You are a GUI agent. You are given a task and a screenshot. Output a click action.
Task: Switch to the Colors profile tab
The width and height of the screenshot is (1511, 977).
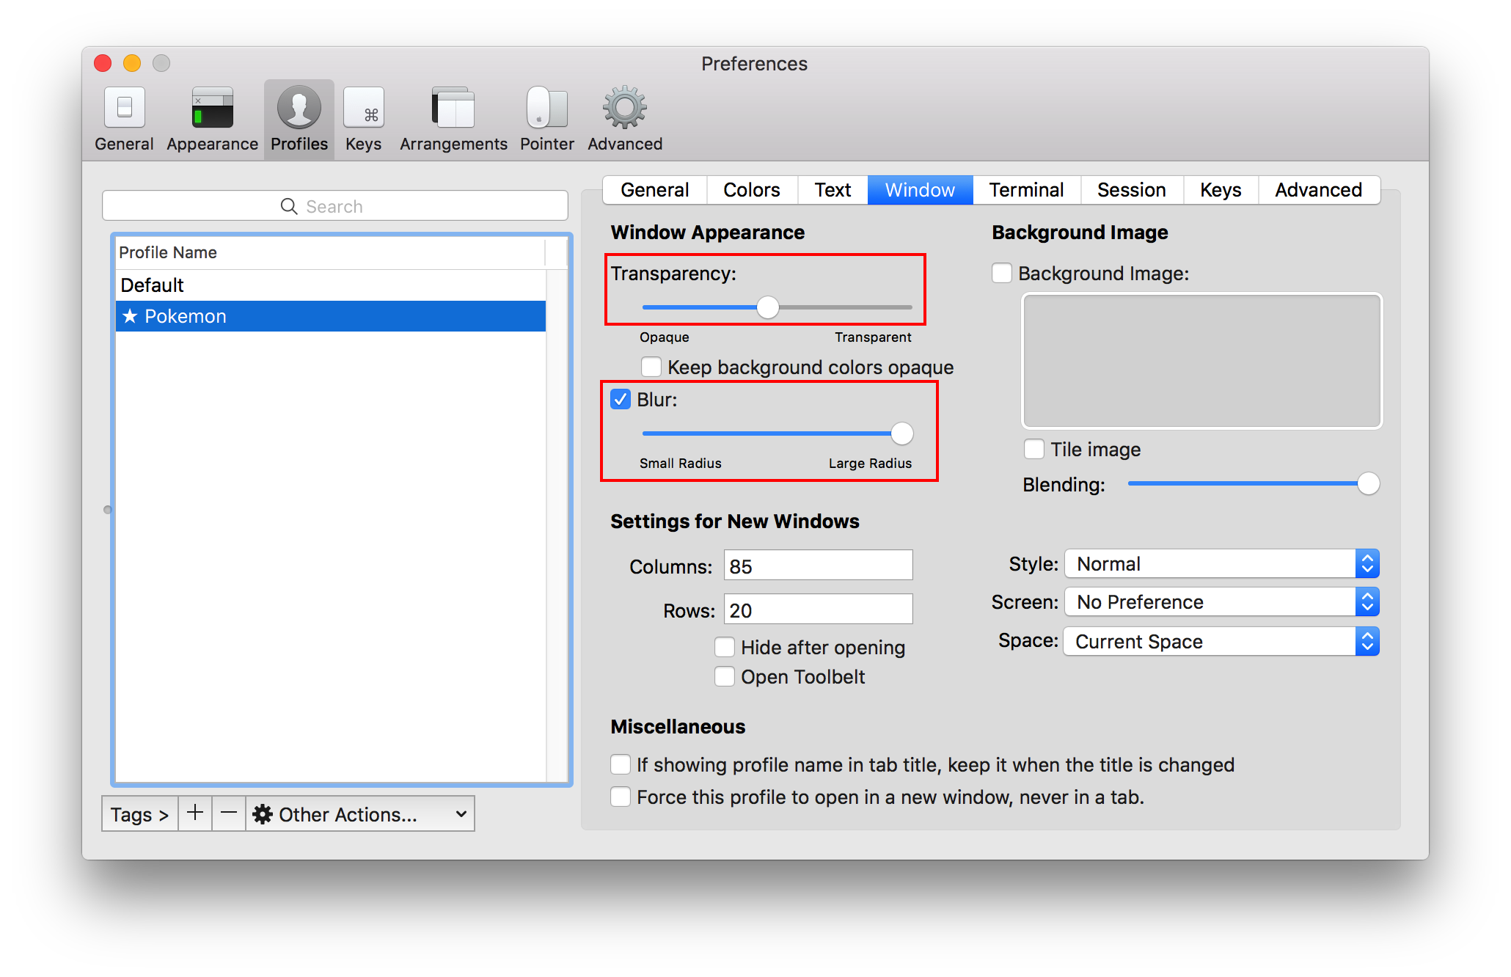click(x=751, y=190)
